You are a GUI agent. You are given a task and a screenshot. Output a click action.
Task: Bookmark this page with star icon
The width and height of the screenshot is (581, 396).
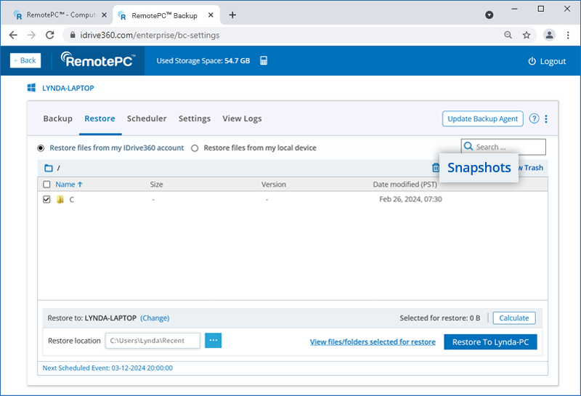tap(527, 35)
